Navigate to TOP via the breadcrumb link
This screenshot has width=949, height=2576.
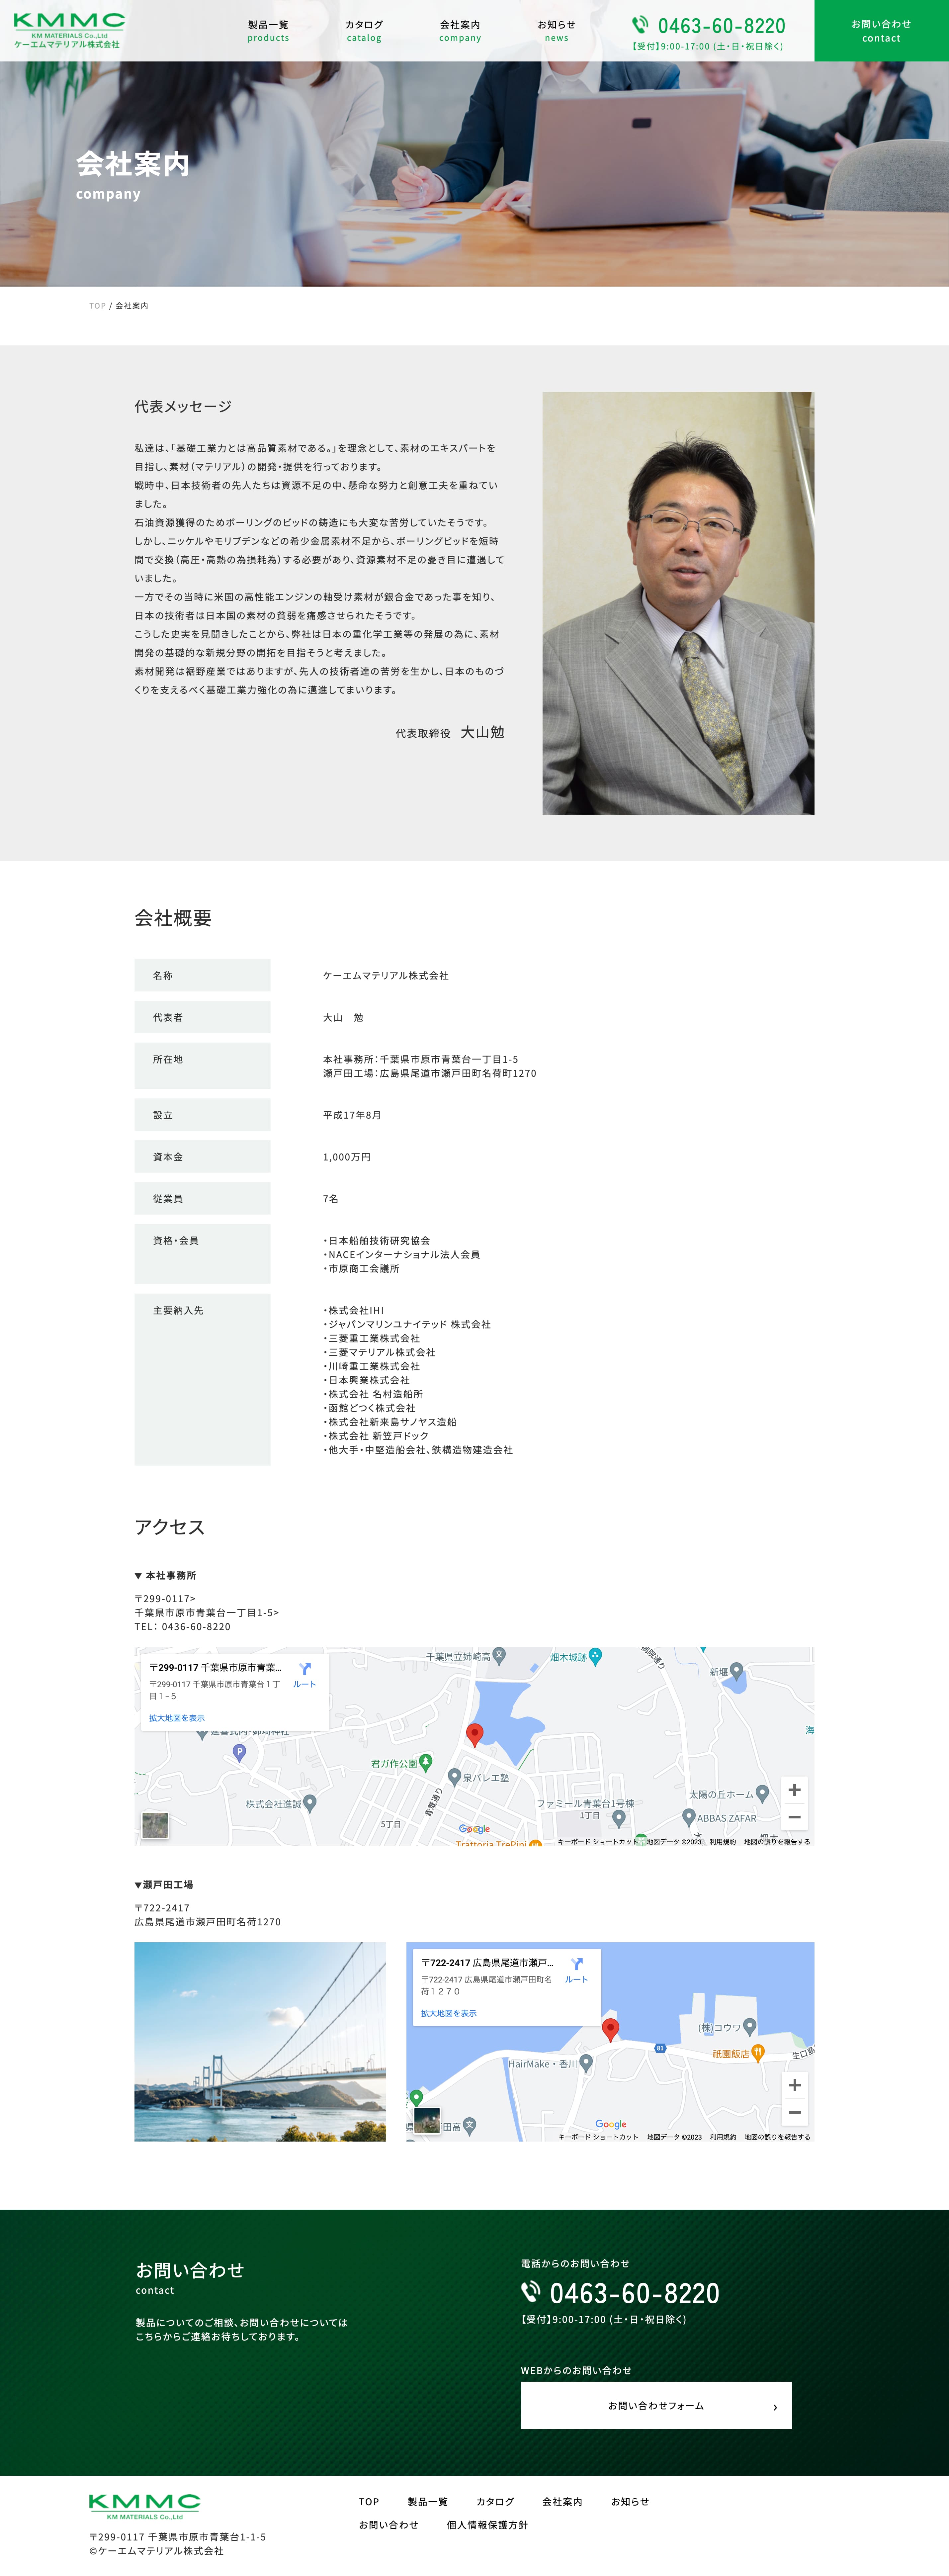97,305
